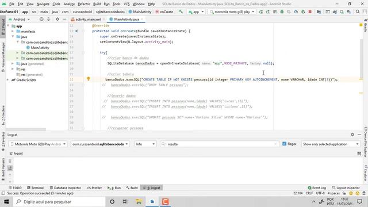Open the TODO tool window
This screenshot has width=368, height=207.
15,188
